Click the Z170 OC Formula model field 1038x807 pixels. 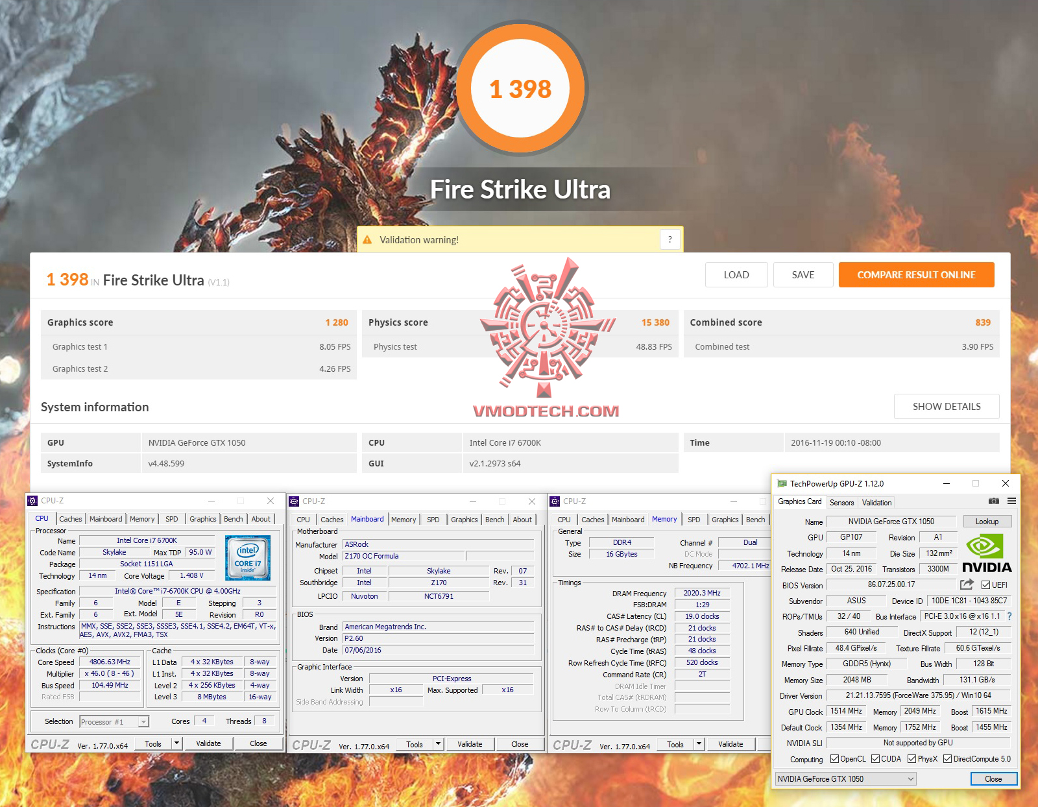(404, 556)
